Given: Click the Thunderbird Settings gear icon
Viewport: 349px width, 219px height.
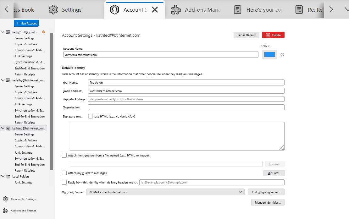Looking at the screenshot, I should pyautogui.click(x=5, y=199).
